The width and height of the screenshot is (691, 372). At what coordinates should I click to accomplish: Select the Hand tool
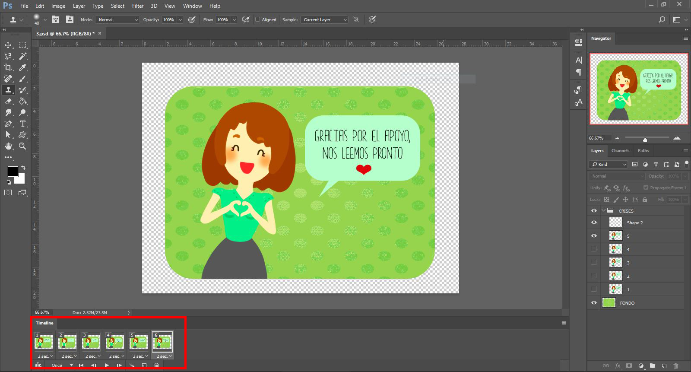(x=8, y=146)
